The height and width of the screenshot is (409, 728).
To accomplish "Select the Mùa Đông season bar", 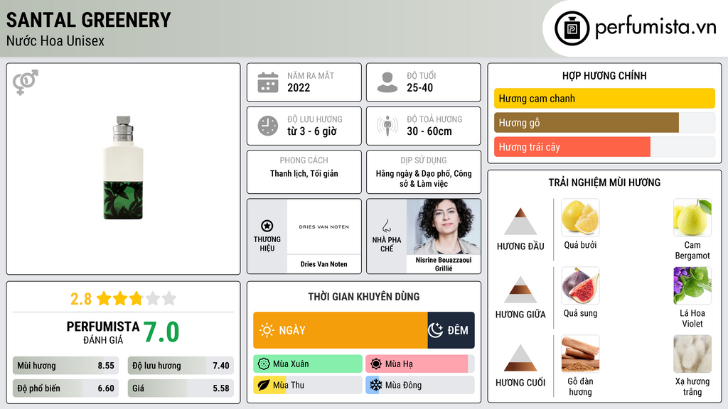I will click(x=420, y=385).
